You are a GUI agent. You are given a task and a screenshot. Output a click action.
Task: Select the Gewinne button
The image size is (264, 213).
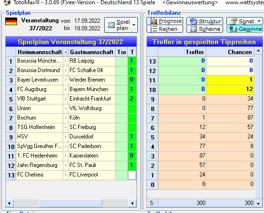(x=244, y=29)
